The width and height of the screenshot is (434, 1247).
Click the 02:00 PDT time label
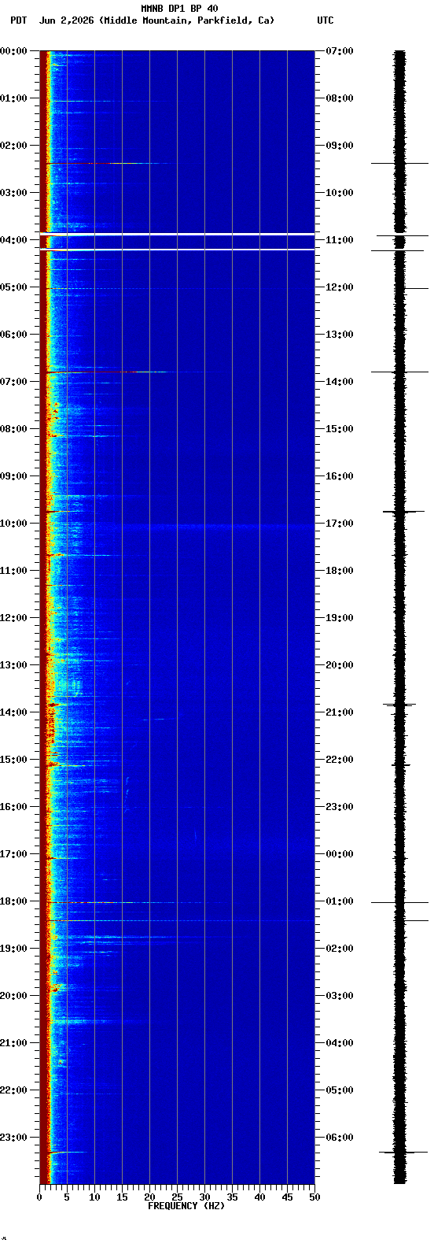[13, 146]
